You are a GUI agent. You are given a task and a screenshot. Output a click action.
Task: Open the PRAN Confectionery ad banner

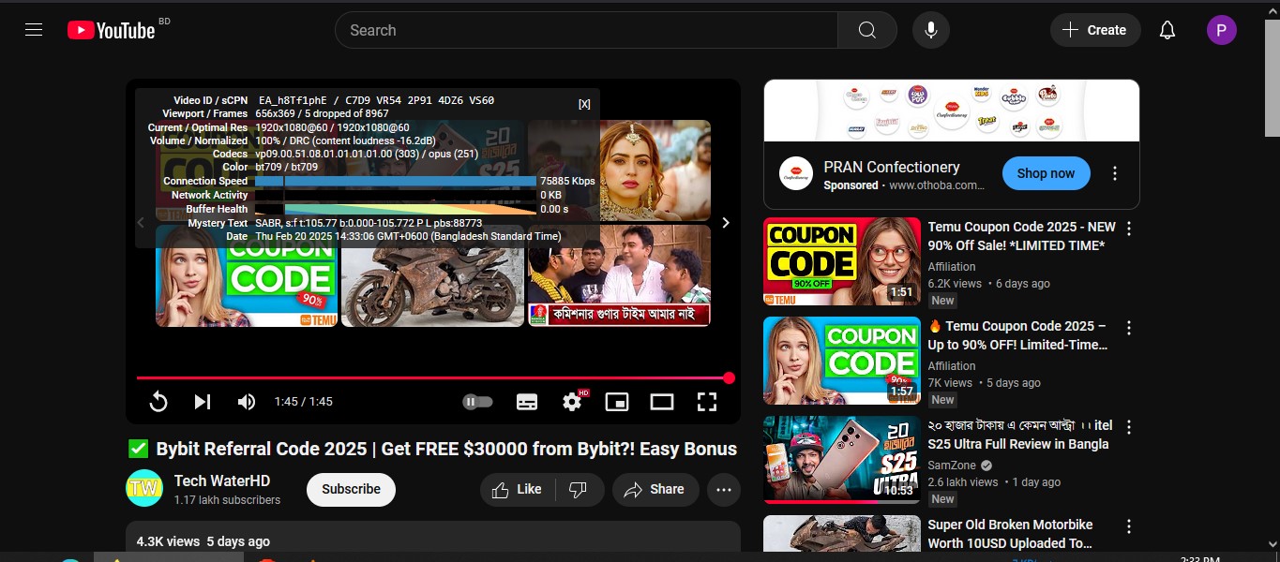click(x=952, y=111)
